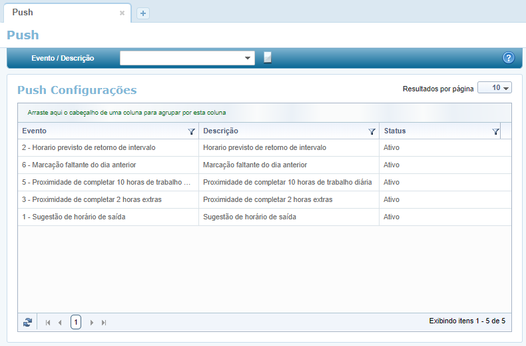Screen dimensions: 526x346
Task: Refresh the grid with the reload icon
Action: (x=27, y=322)
